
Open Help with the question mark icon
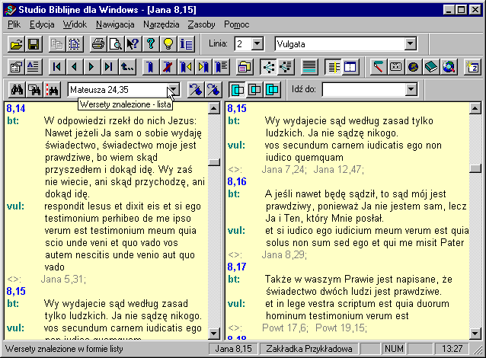[x=151, y=44]
